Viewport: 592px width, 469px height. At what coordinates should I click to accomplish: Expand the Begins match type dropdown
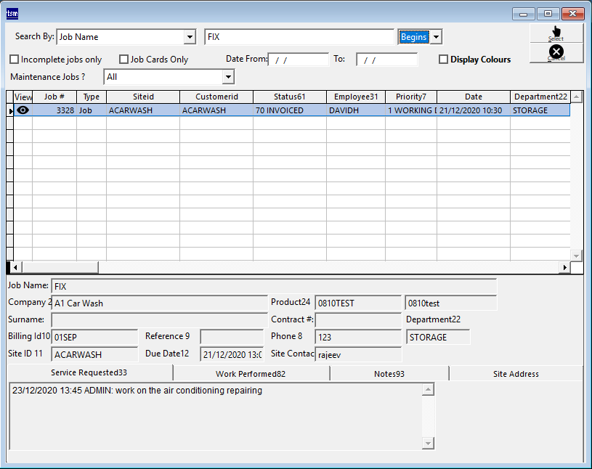(436, 37)
